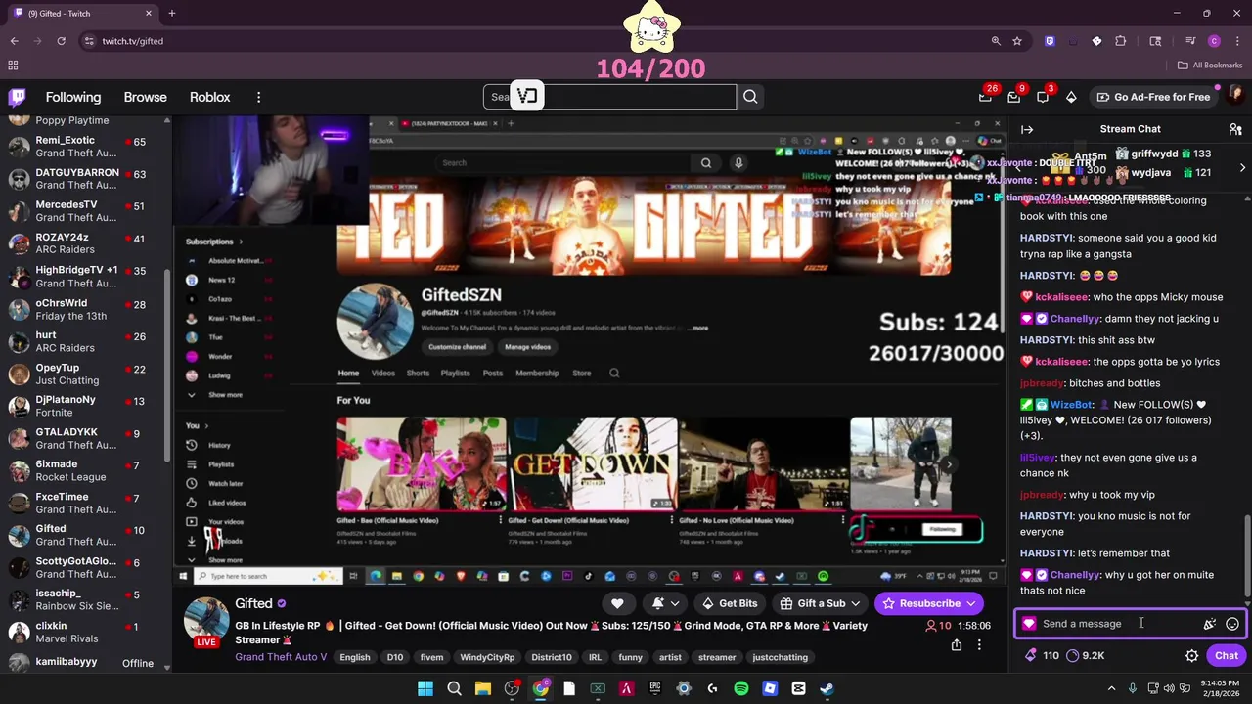
Task: Reload the page with the refresh icon
Action: pyautogui.click(x=61, y=41)
